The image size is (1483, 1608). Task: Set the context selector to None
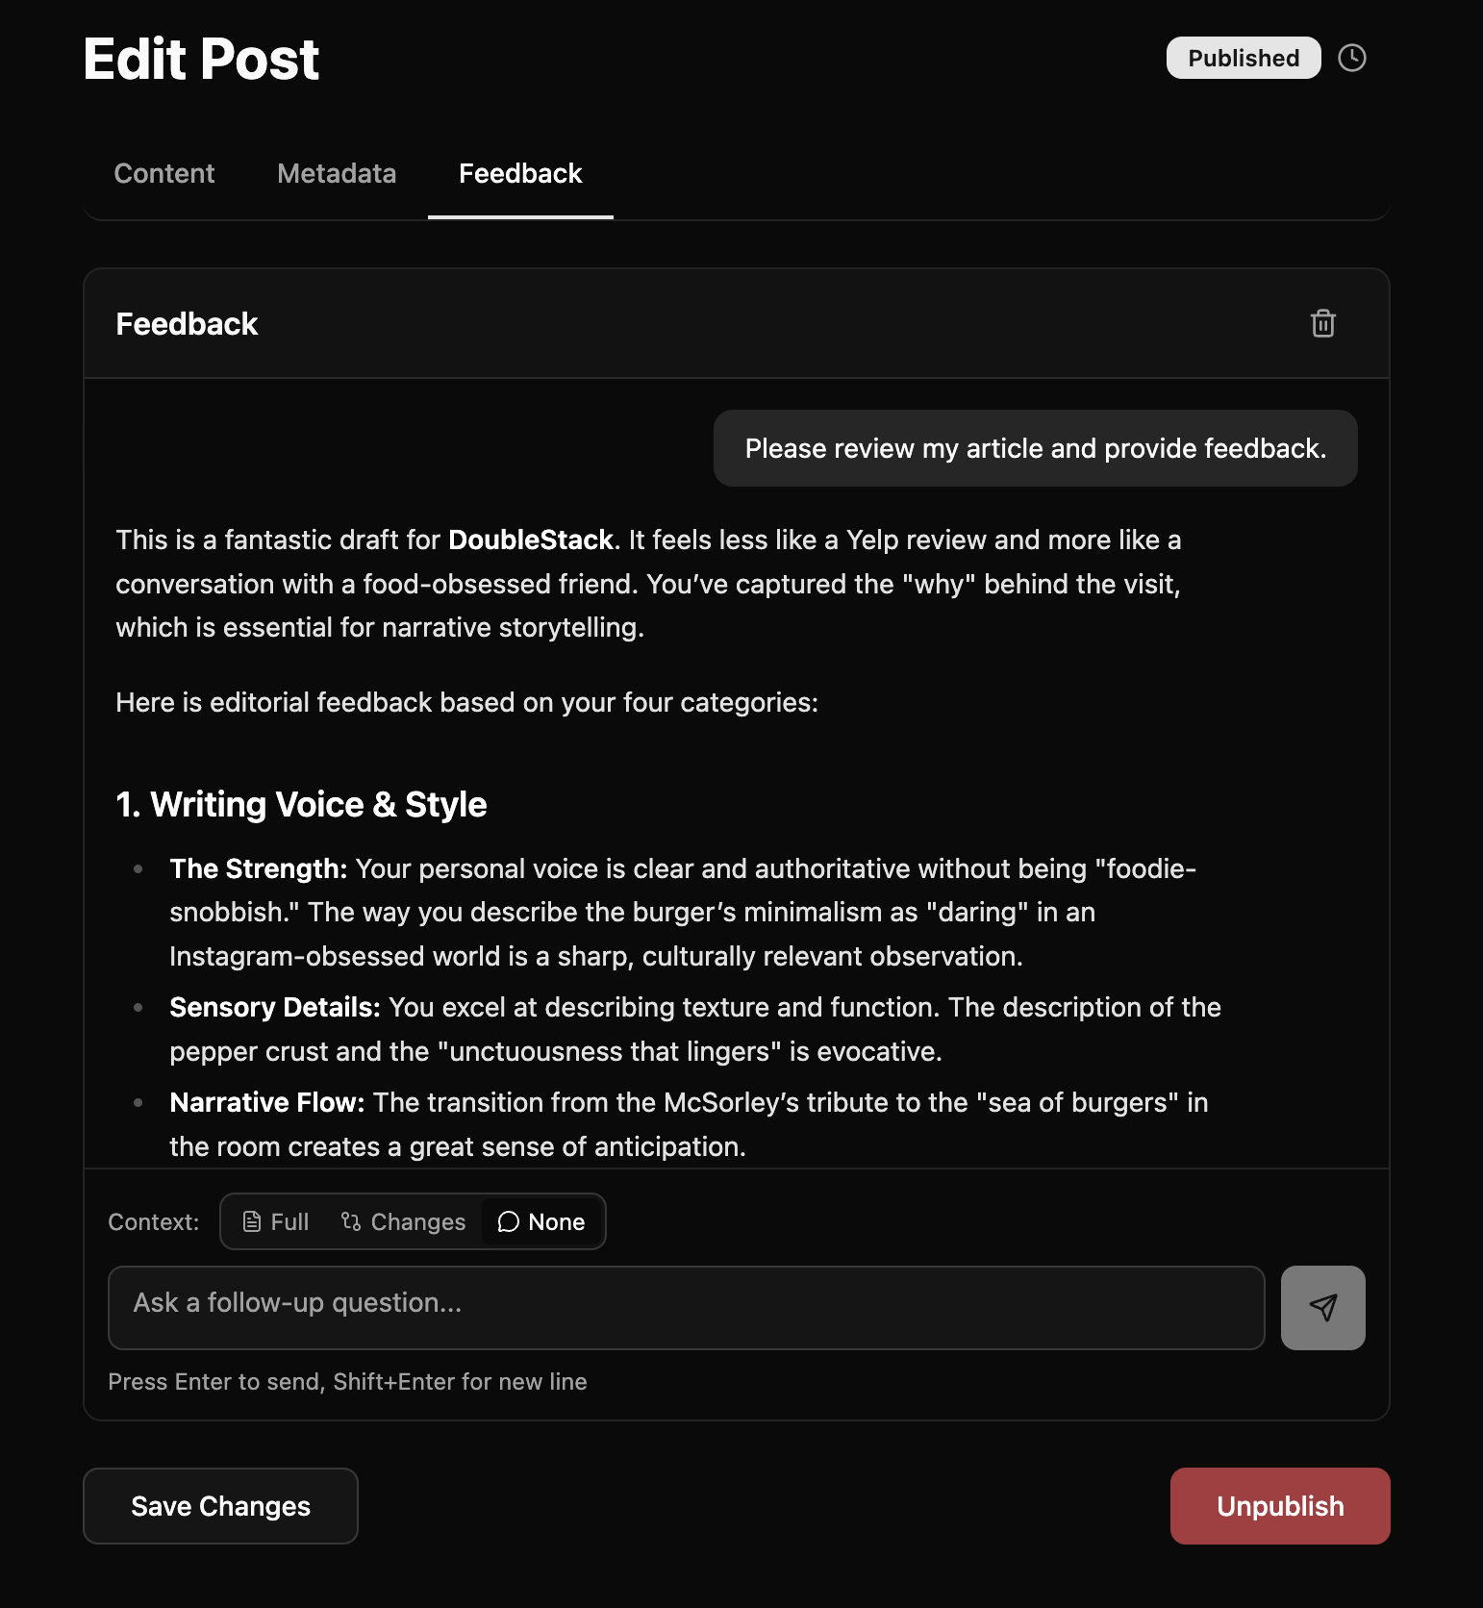tap(541, 1221)
